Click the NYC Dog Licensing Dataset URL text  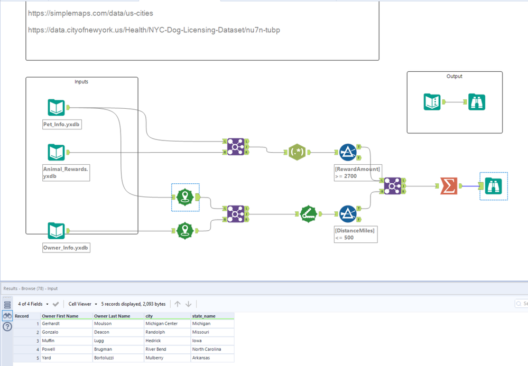pos(154,30)
